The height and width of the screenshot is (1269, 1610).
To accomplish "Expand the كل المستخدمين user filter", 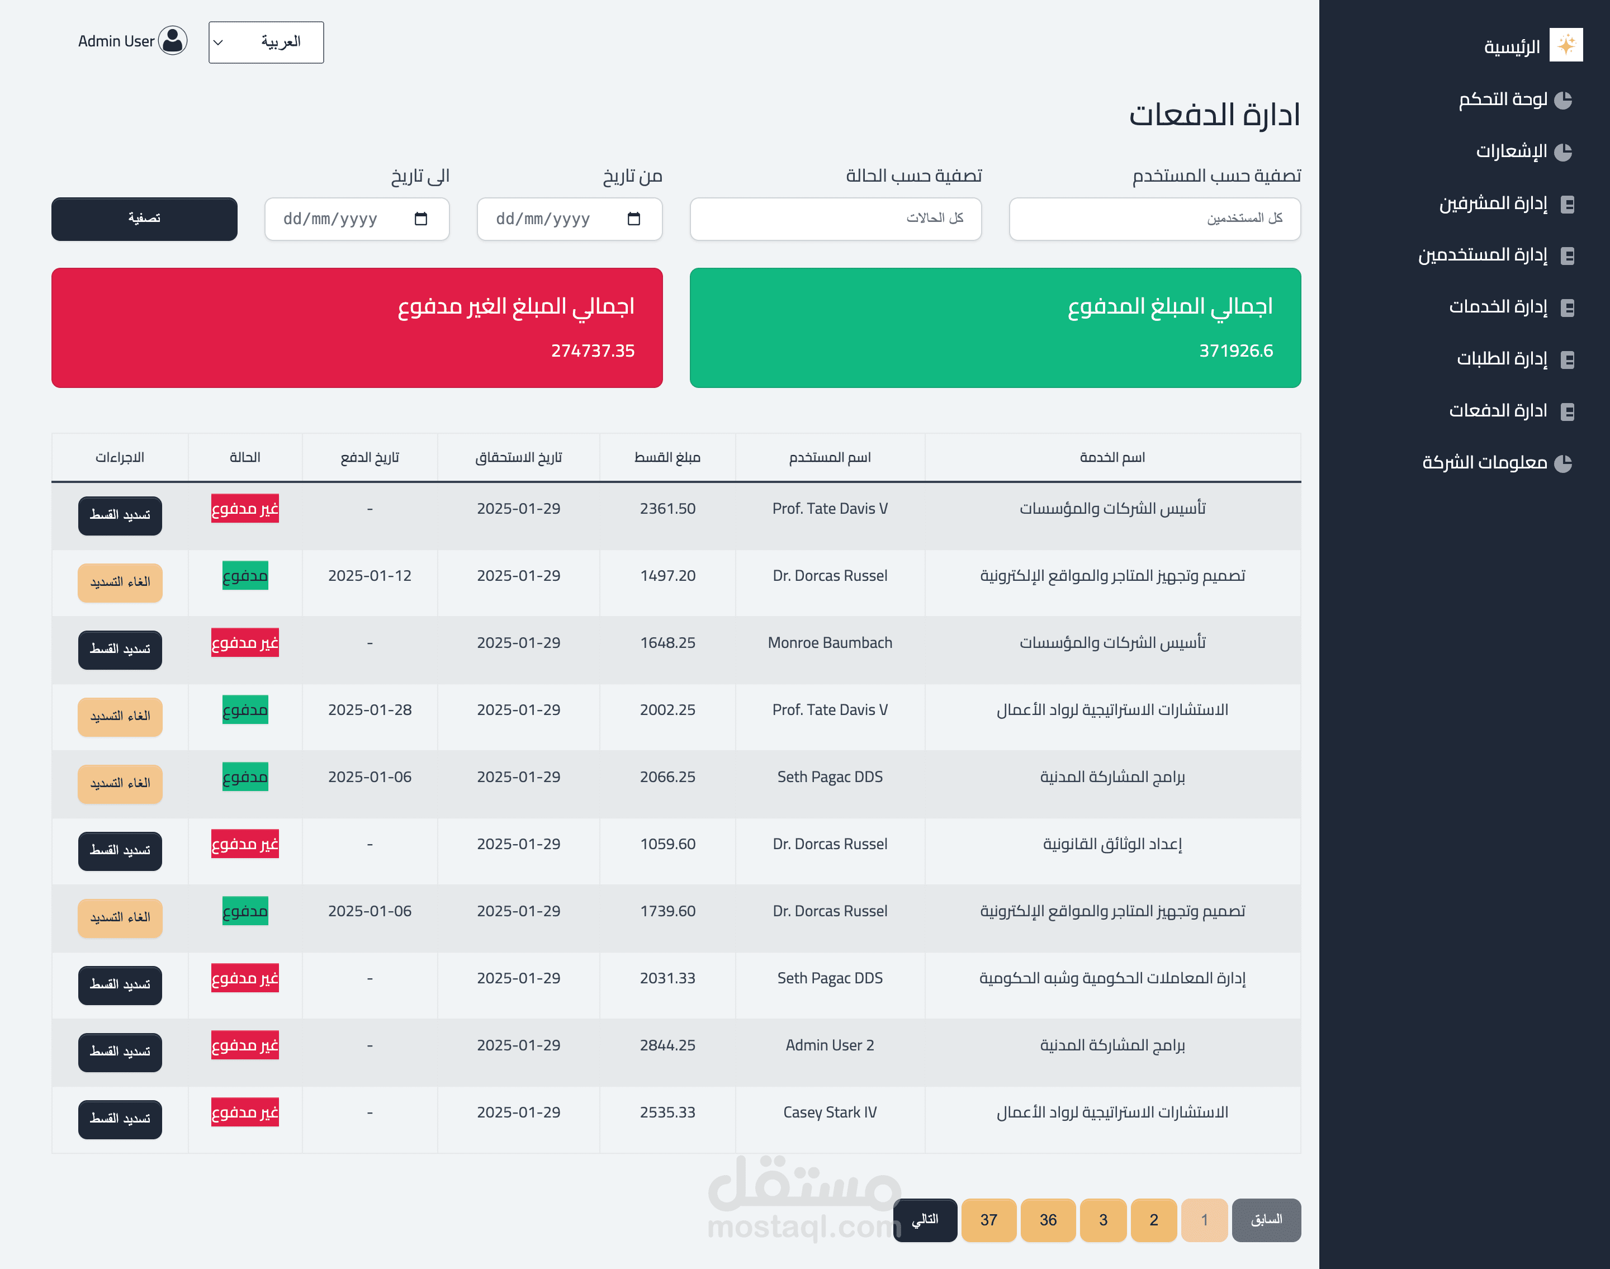I will coord(1154,219).
